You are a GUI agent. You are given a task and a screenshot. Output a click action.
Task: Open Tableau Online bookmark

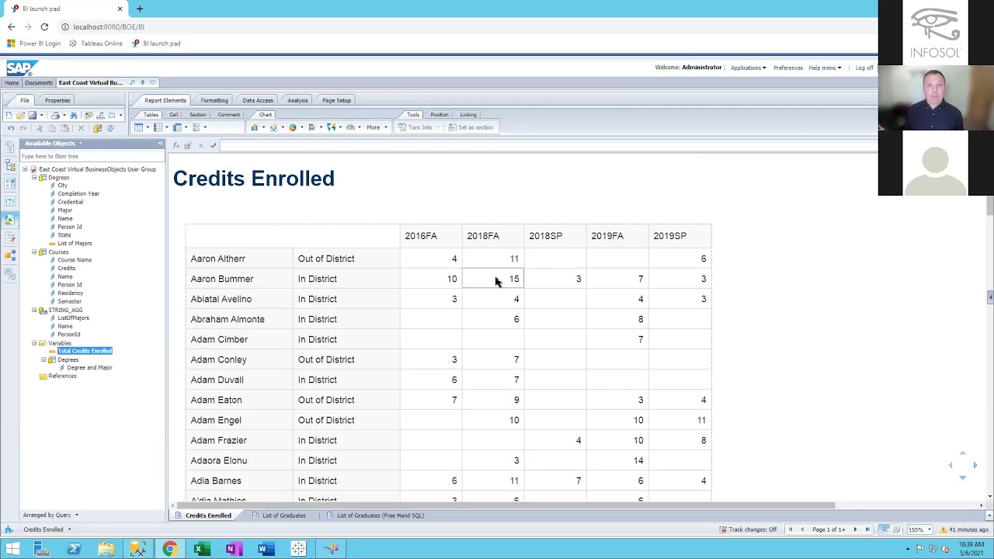click(96, 43)
